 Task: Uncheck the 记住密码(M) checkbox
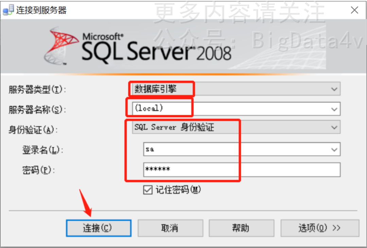click(148, 190)
